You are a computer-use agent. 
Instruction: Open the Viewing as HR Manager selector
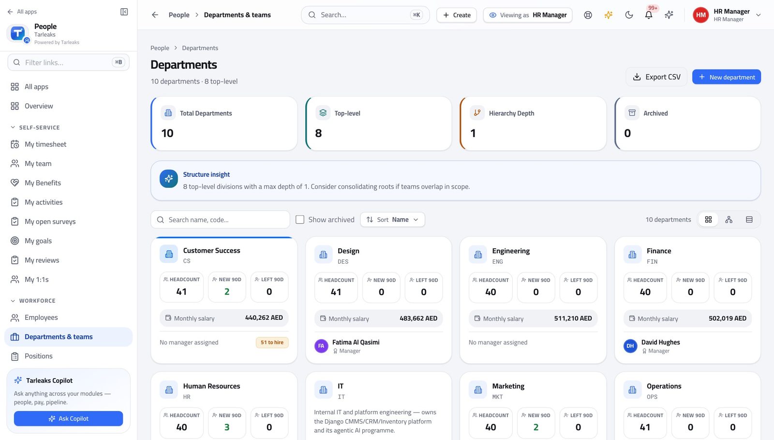point(528,15)
